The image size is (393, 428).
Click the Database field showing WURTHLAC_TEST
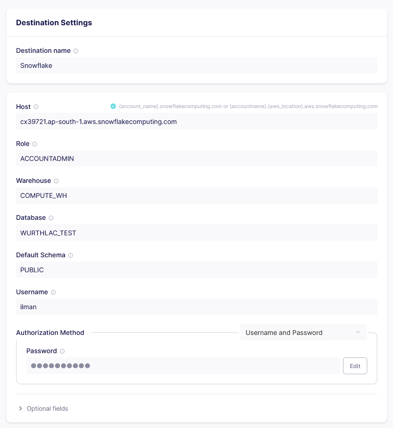pyautogui.click(x=196, y=233)
